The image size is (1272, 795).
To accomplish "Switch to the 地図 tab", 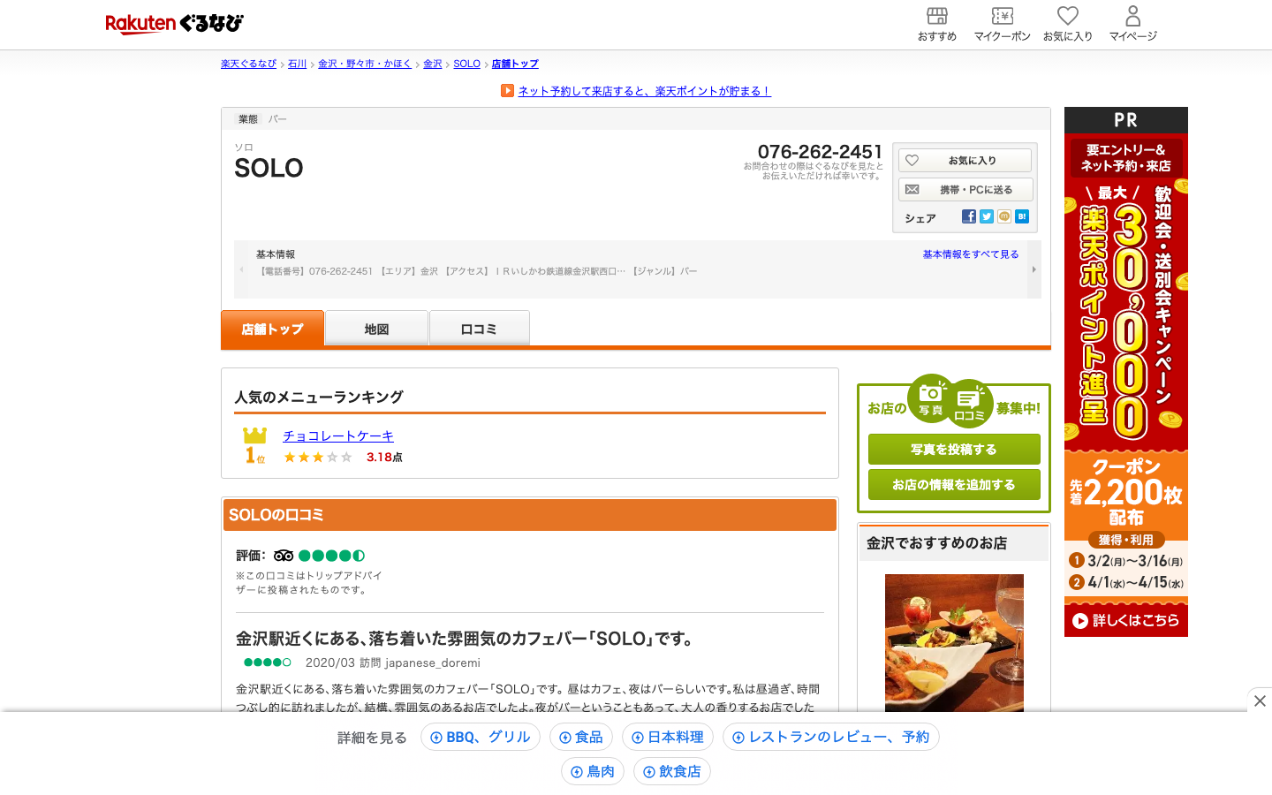I will [x=375, y=328].
